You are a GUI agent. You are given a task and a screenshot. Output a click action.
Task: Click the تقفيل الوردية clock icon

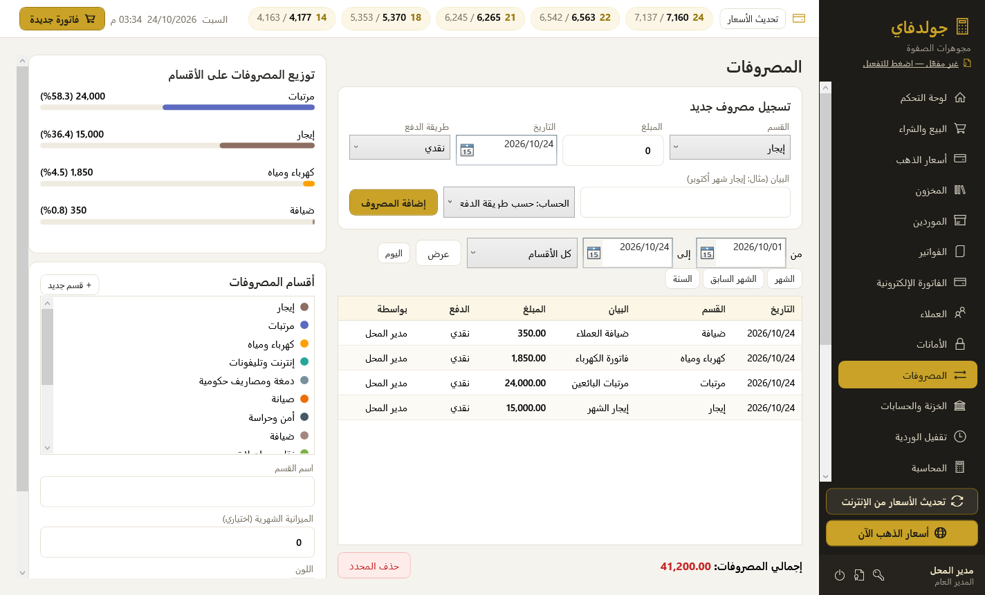(959, 436)
